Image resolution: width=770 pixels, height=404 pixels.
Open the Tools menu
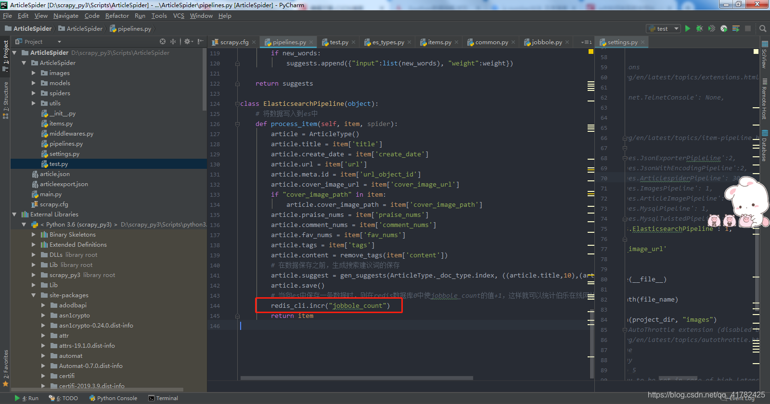click(x=159, y=16)
